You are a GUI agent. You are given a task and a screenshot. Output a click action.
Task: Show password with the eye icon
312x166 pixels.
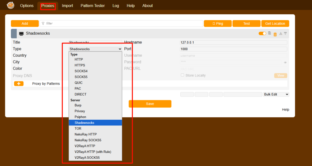[x=285, y=62]
